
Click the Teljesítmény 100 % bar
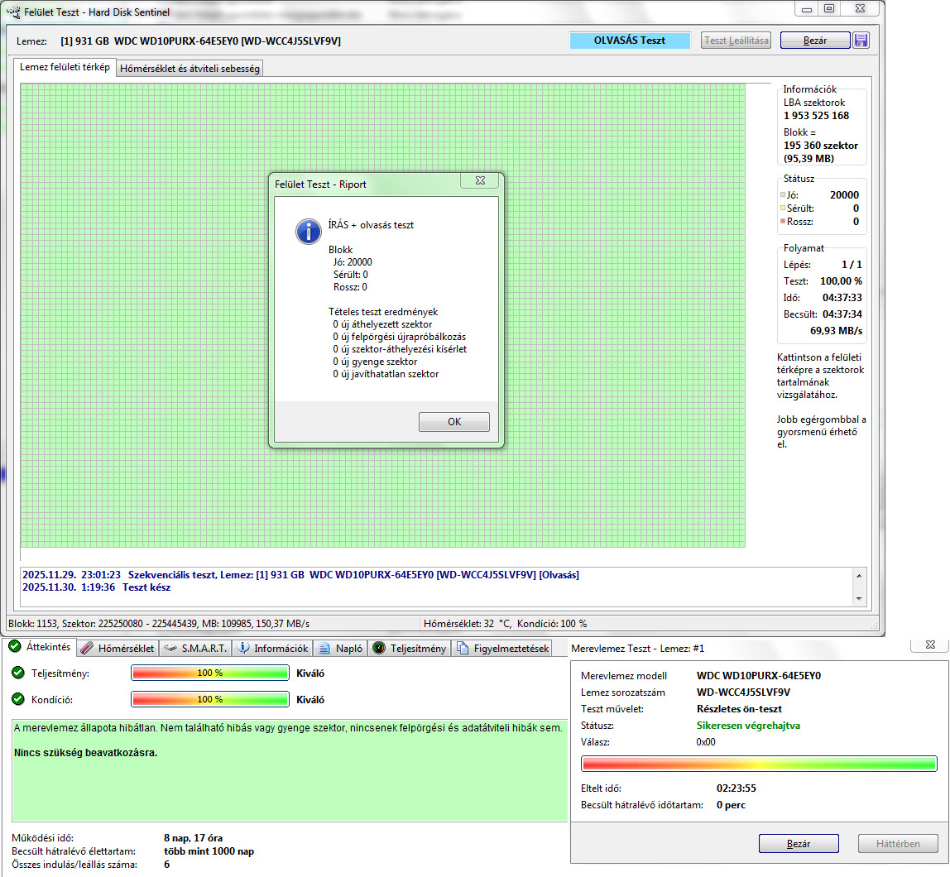pos(210,673)
